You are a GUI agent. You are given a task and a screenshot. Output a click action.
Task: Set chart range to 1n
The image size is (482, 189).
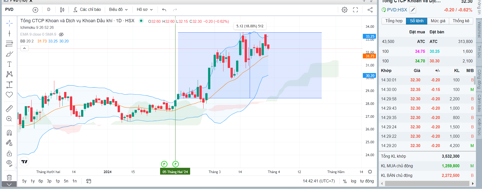coord(74,181)
